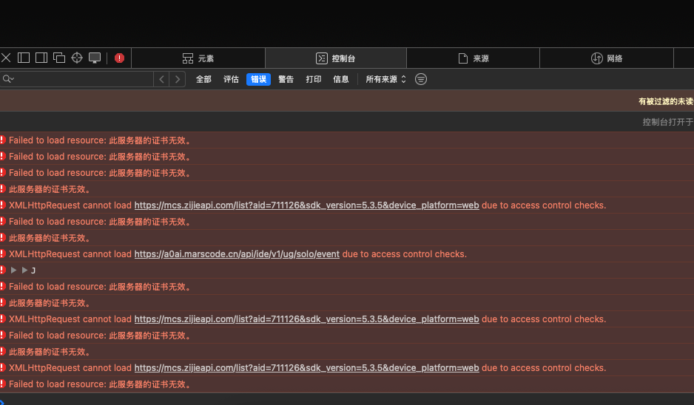Click the search magnifier dropdown icon
The width and height of the screenshot is (694, 405).
click(8, 79)
